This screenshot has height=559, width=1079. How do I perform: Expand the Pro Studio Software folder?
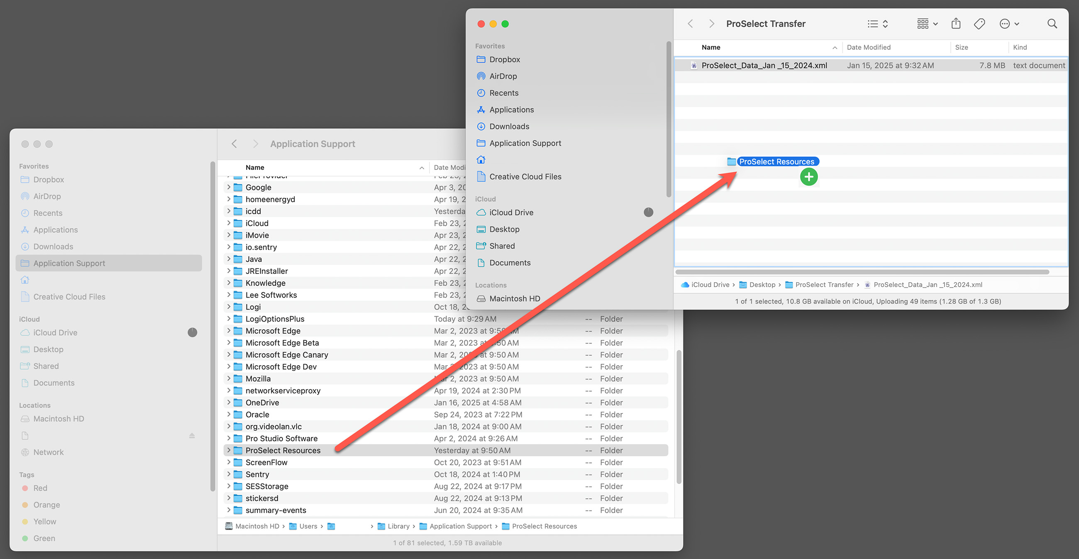[229, 438]
